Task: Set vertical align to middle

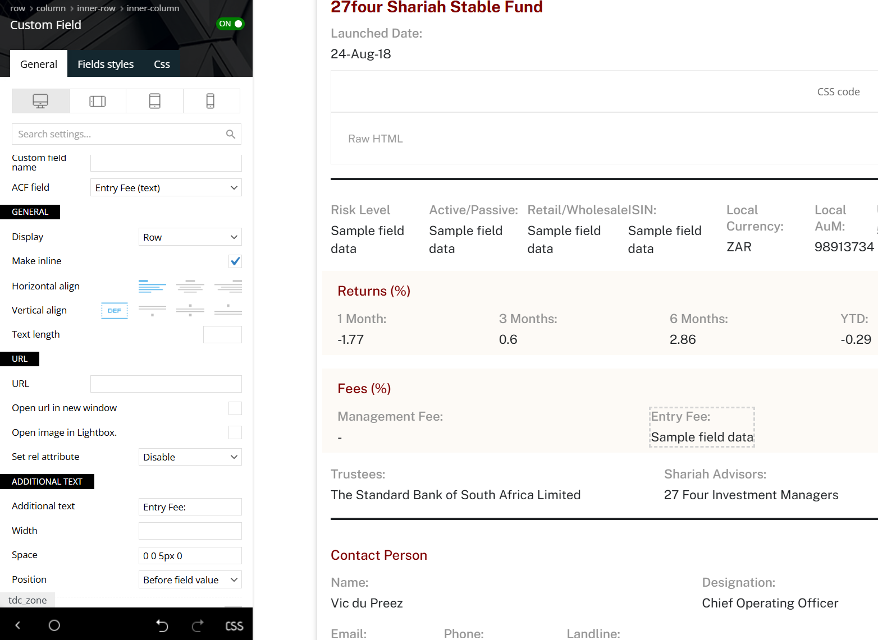Action: [x=190, y=310]
